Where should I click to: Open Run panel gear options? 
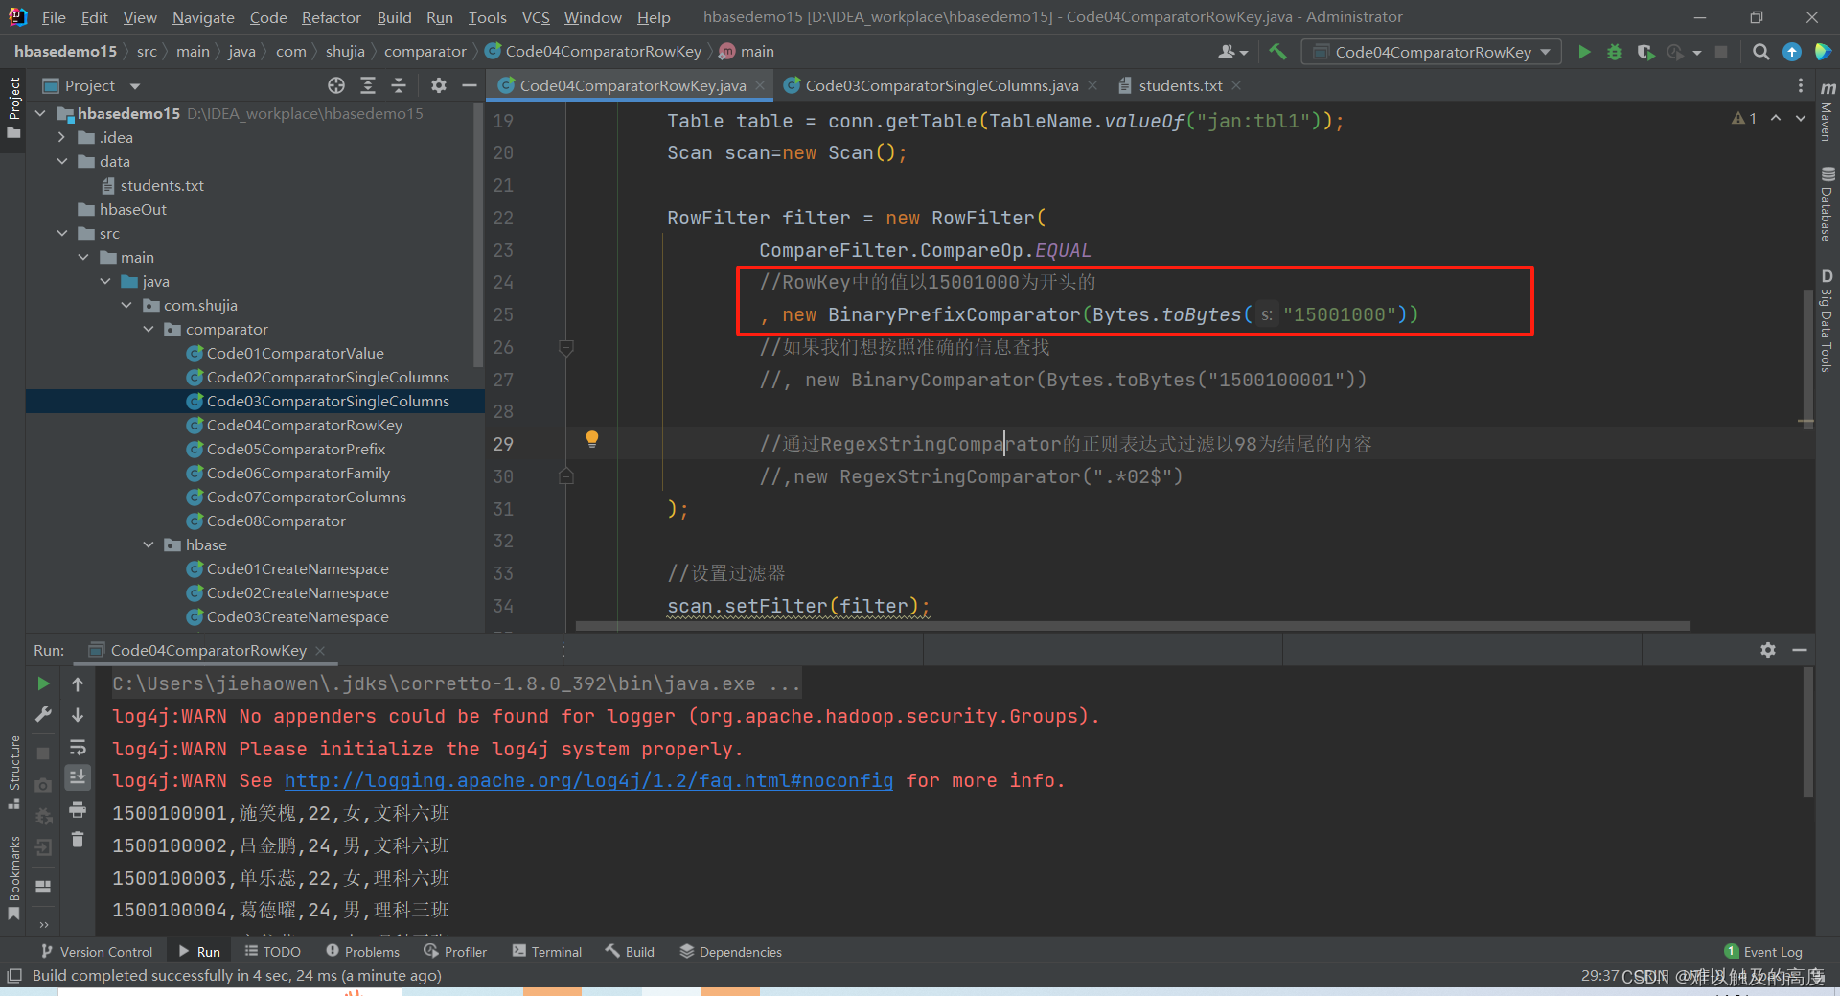pos(1768,650)
